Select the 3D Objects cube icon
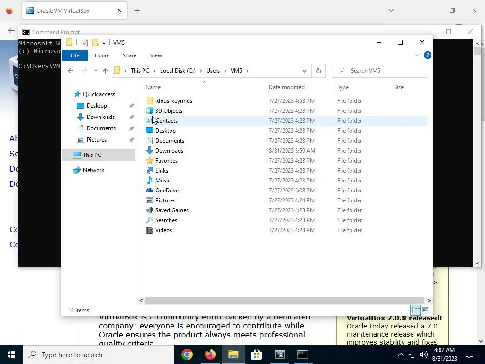 (x=150, y=110)
